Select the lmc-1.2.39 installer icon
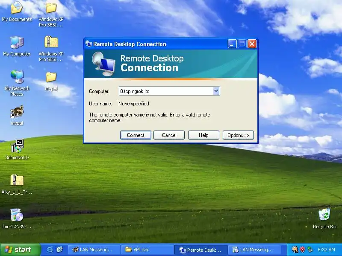342x256 pixels. pos(17,218)
